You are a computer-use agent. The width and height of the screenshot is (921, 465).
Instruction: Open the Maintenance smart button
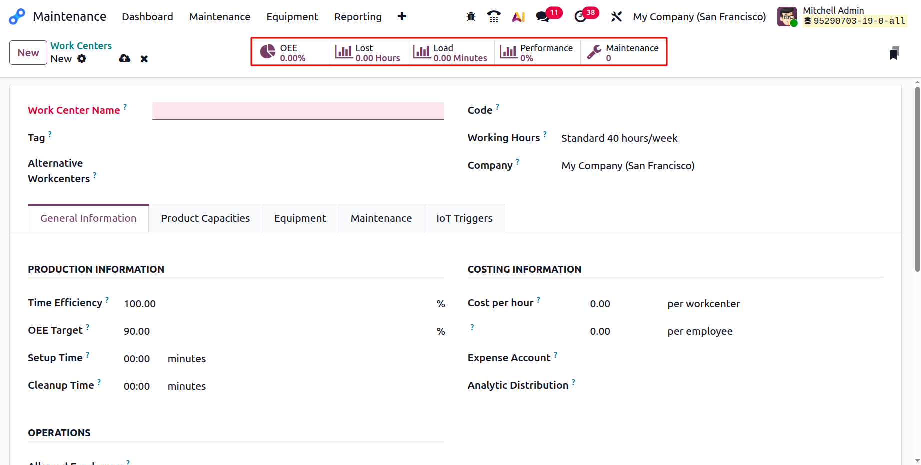click(x=623, y=52)
